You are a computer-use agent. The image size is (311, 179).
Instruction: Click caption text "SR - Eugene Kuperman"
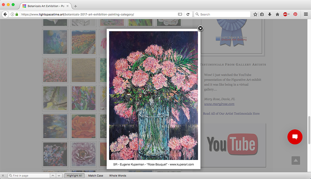coord(129,165)
